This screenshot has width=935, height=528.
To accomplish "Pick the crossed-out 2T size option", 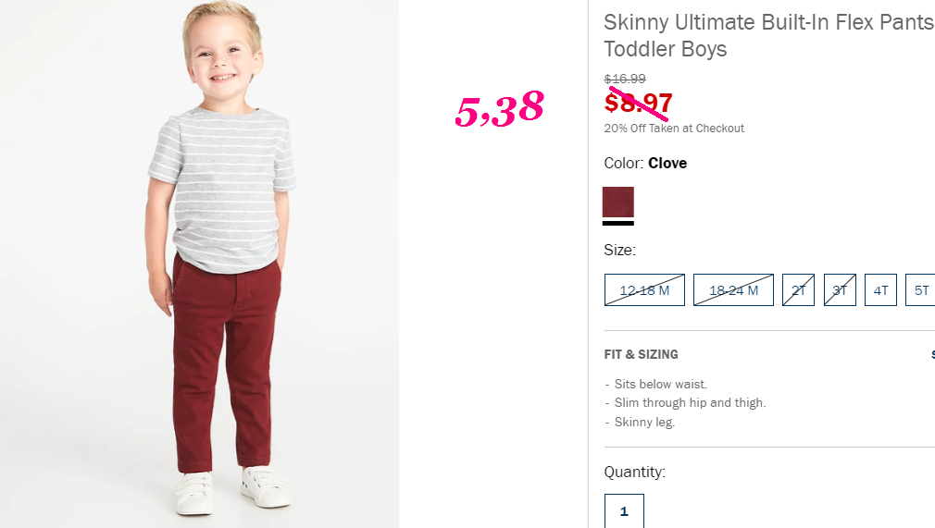I will click(x=798, y=290).
